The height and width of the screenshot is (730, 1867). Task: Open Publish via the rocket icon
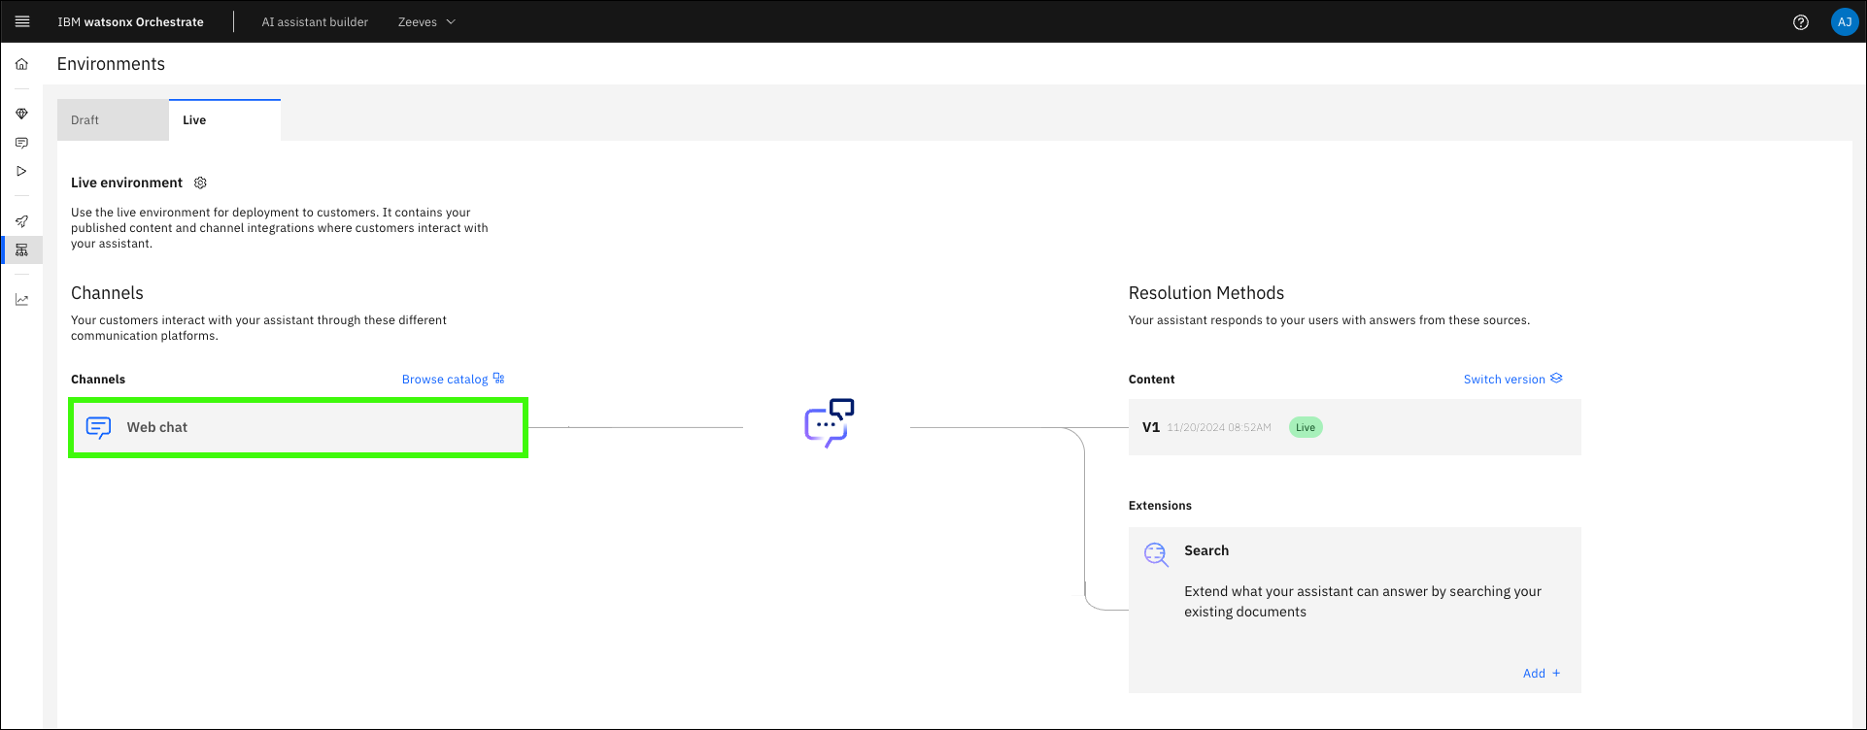pyautogui.click(x=21, y=221)
